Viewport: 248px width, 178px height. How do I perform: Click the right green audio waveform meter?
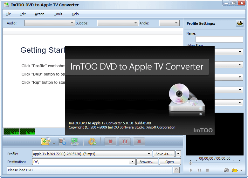pyautogui.click(x=27, y=131)
